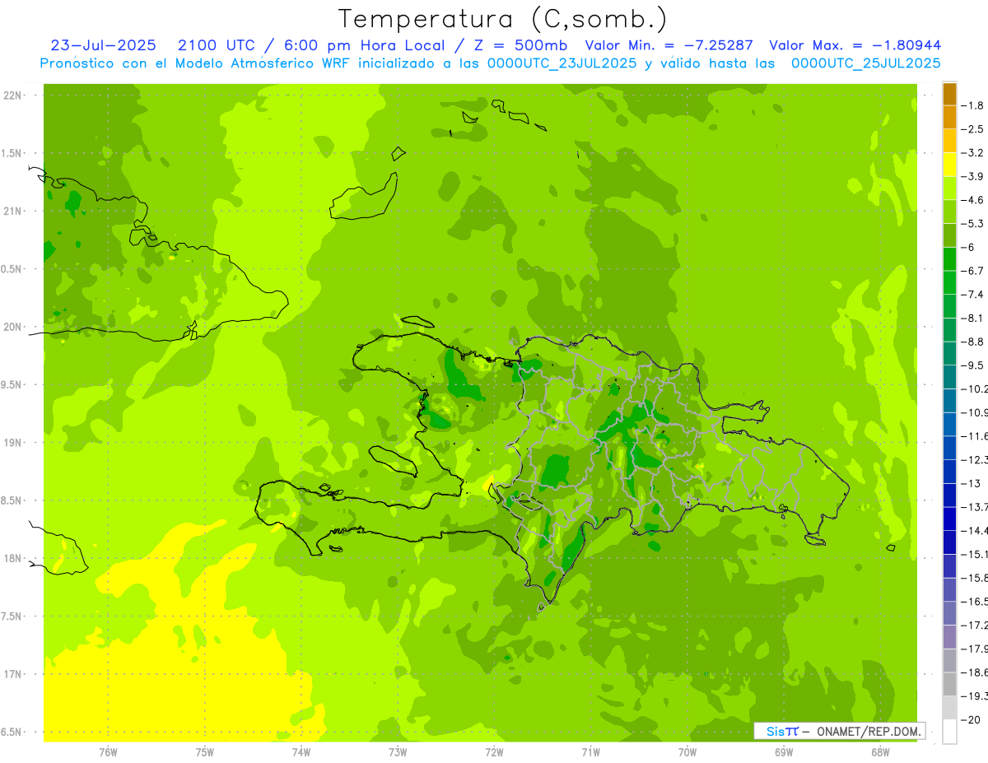This screenshot has height=763, width=988.
Task: Click the '-8.8' color bar label
Action: (972, 342)
